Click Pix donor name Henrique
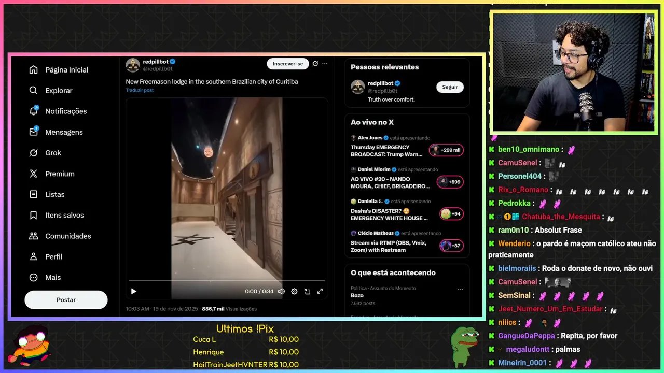 pyautogui.click(x=208, y=352)
